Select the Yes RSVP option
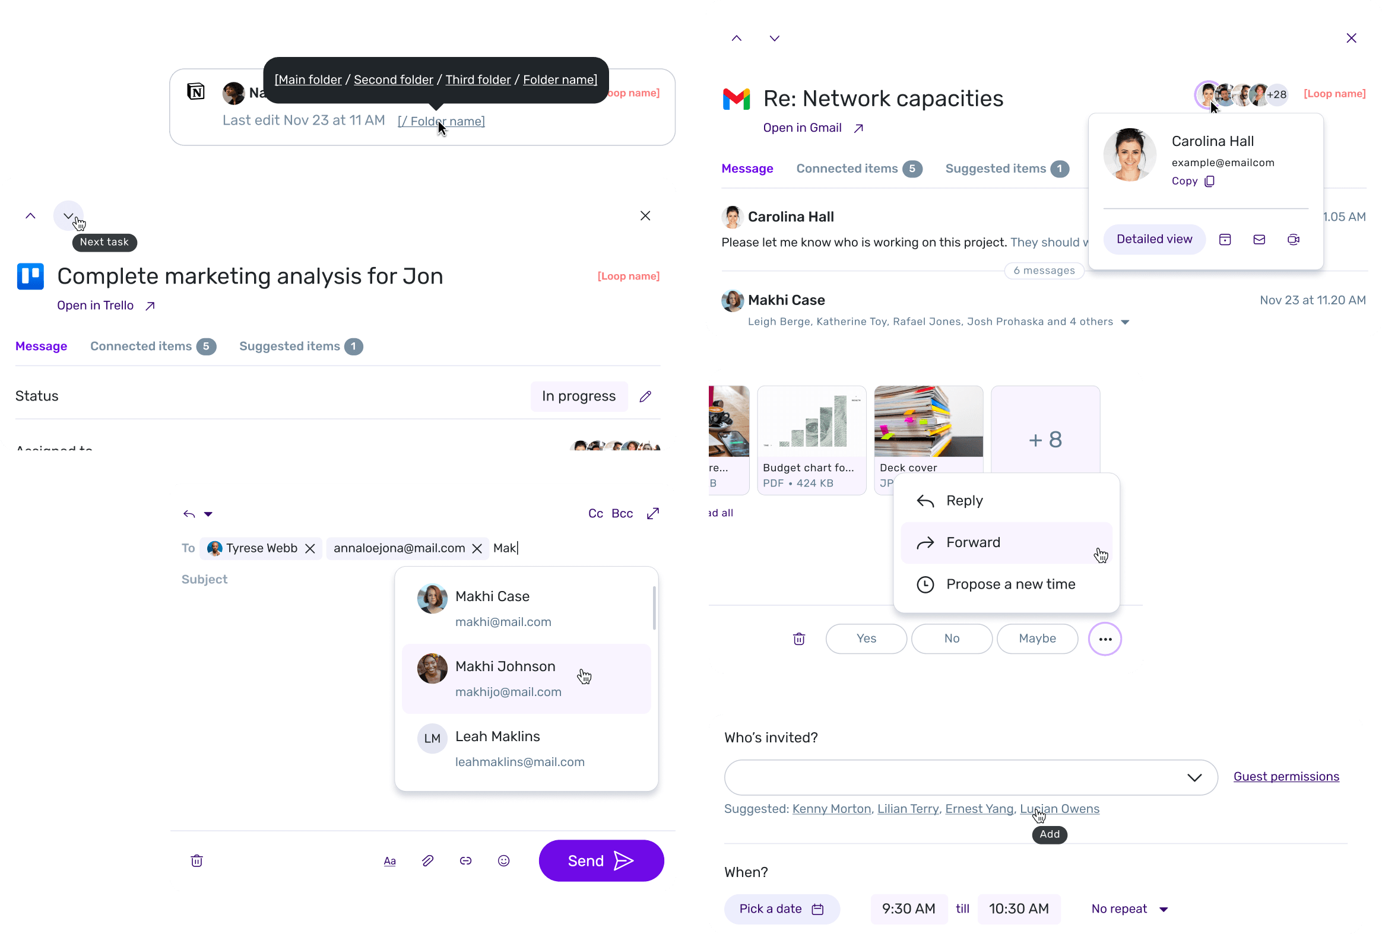The image size is (1382, 934). 866,638
